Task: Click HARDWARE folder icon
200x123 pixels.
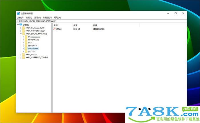Action: (x=26, y=40)
